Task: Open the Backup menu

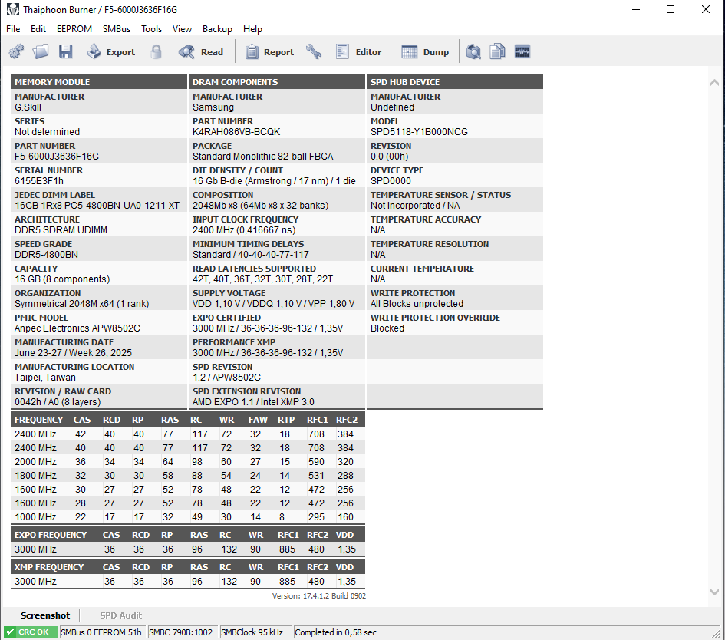Action: point(217,29)
